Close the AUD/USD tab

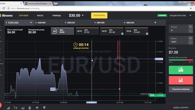[36, 23]
